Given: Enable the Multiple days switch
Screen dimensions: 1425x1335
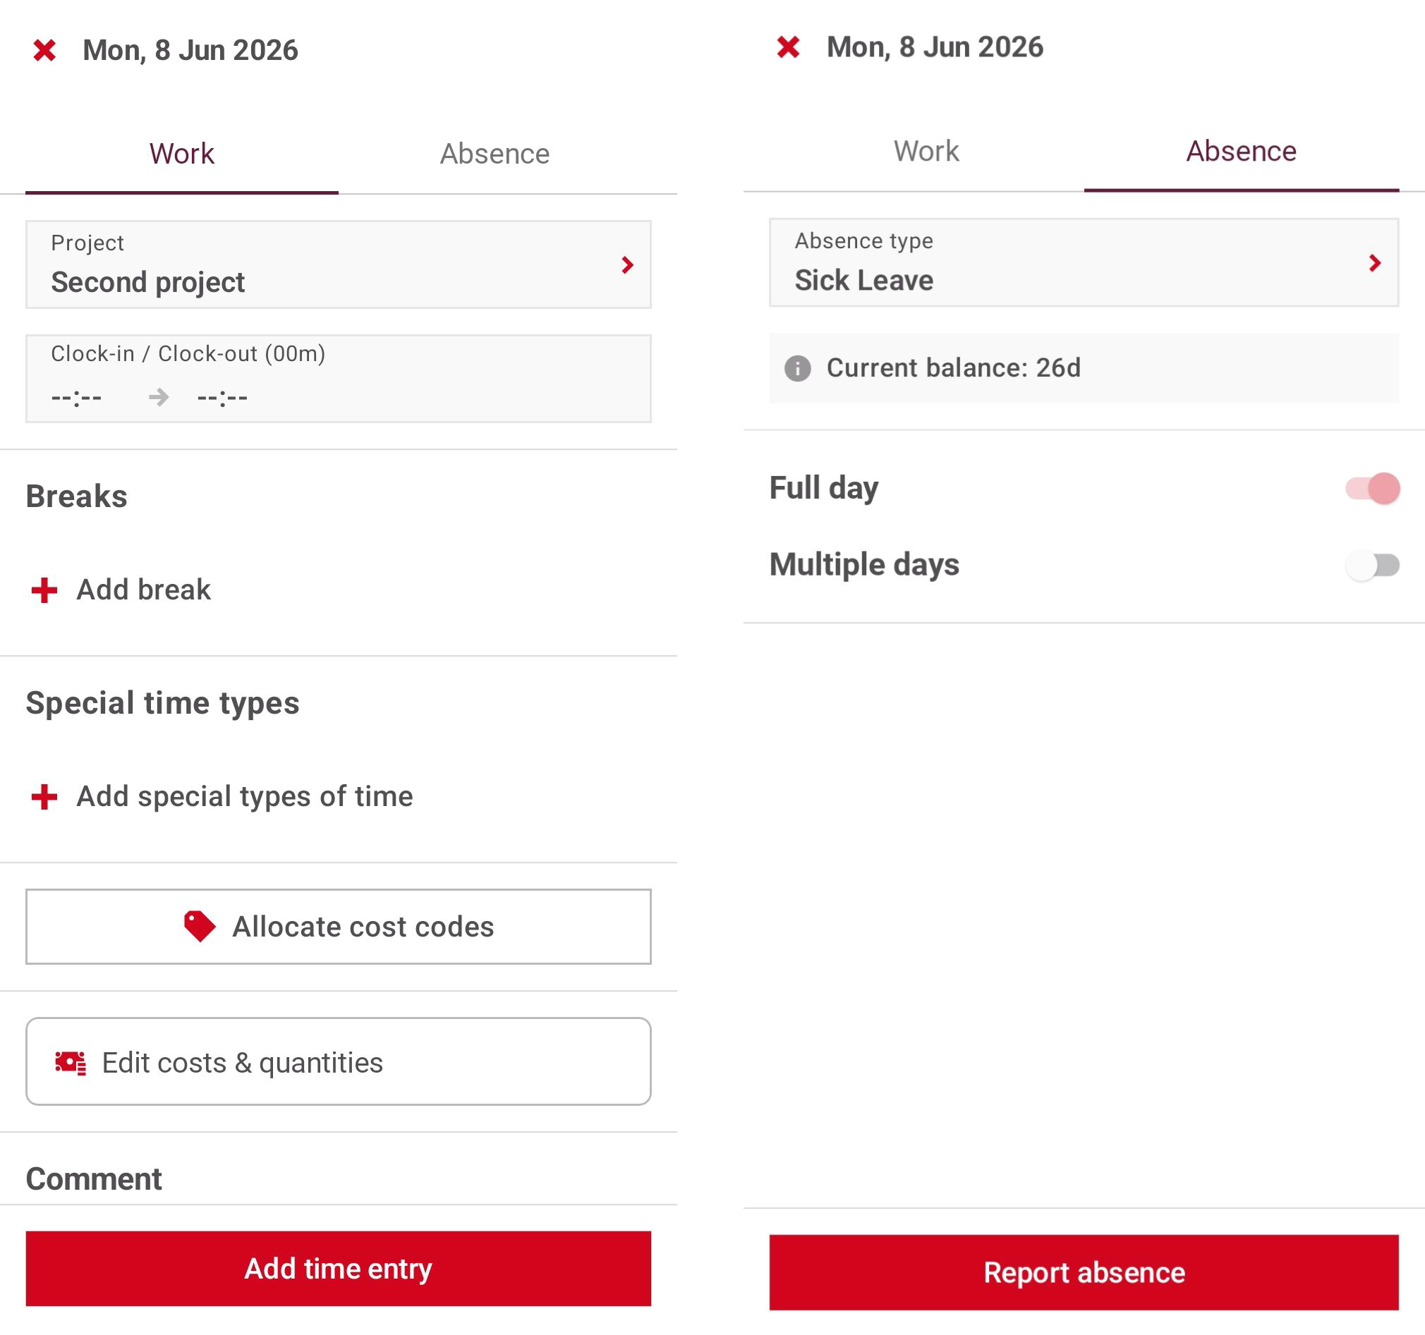Looking at the screenshot, I should (1373, 566).
